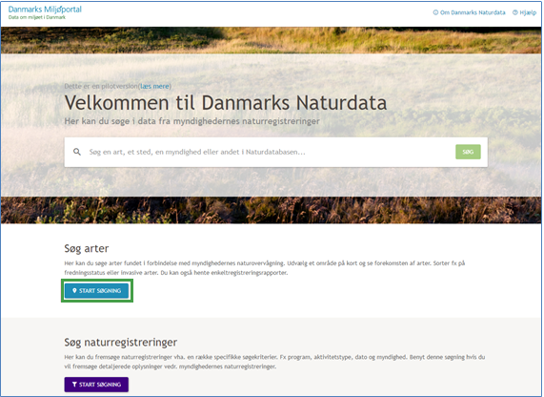This screenshot has height=397, width=544.
Task: Click the 'Data om miljøet i Danmark' tagline
Action: [37, 17]
